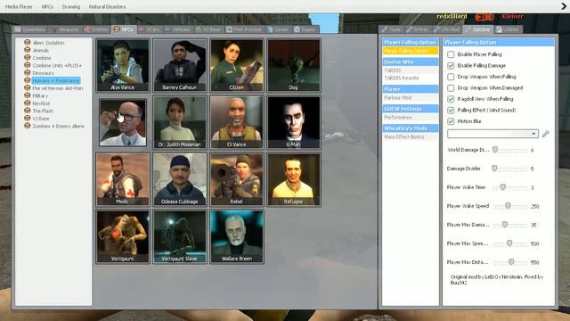This screenshot has width=570, height=321.
Task: Spawn the Rebel NPC
Action: coord(237,179)
